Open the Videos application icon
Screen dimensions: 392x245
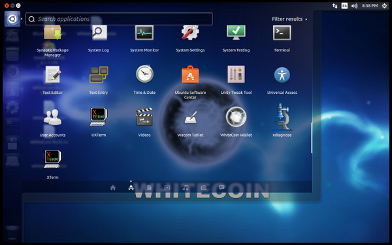point(144,117)
